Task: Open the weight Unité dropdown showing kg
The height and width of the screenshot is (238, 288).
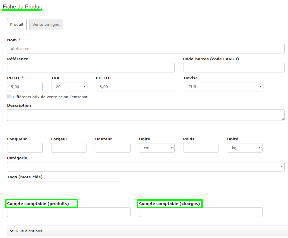Action: pos(244,147)
